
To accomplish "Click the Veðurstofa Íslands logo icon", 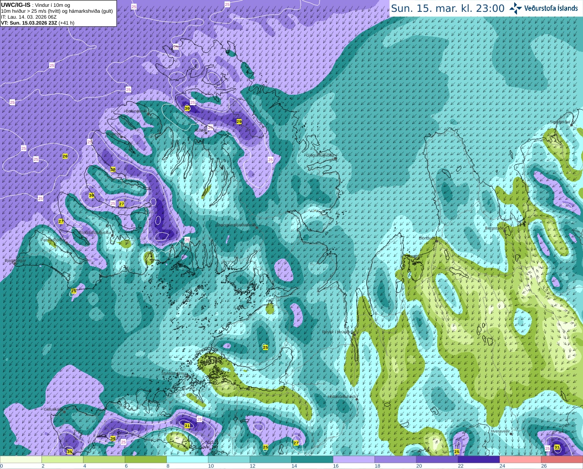I will 516,8.
